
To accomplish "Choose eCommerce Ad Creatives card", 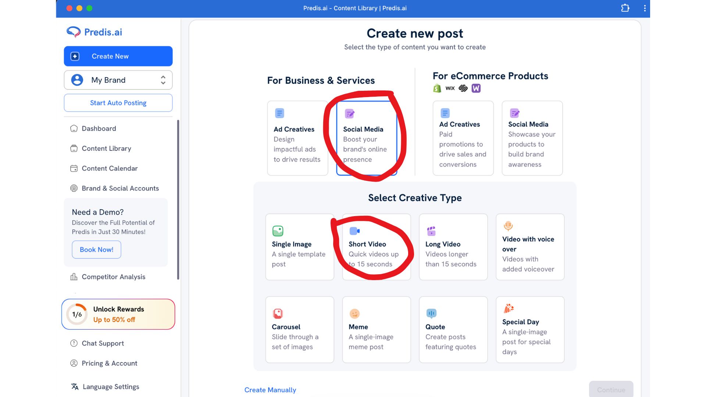I will coord(463,138).
